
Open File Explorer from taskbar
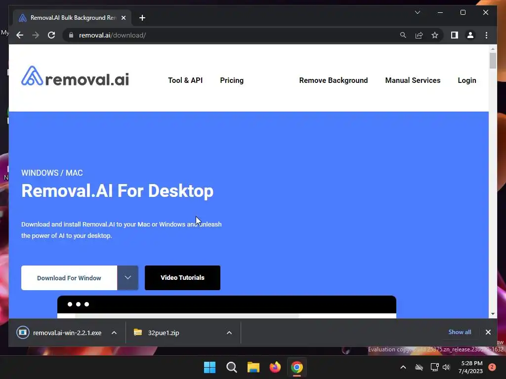[253, 367]
